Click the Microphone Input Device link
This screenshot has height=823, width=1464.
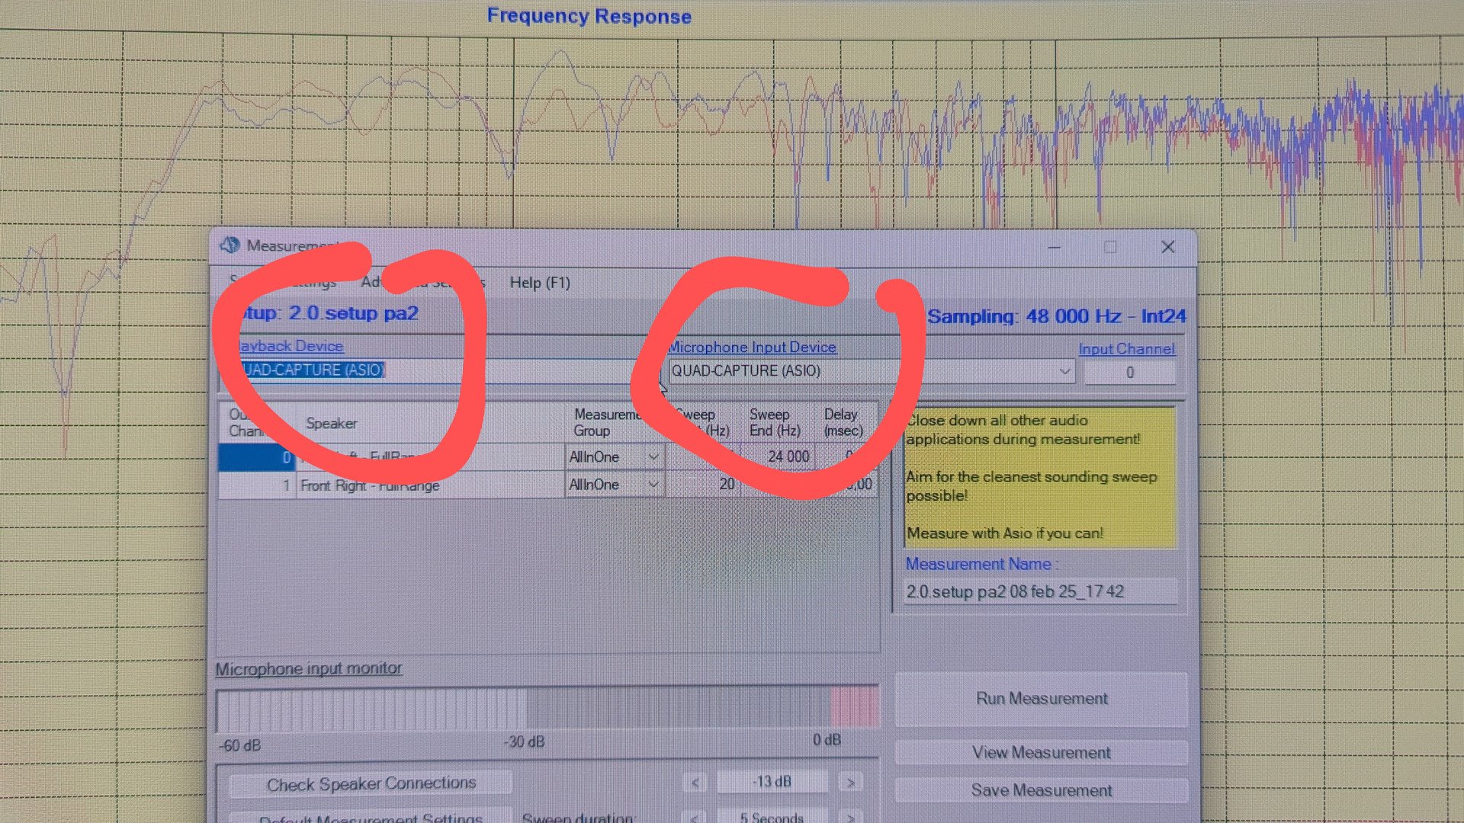(752, 347)
